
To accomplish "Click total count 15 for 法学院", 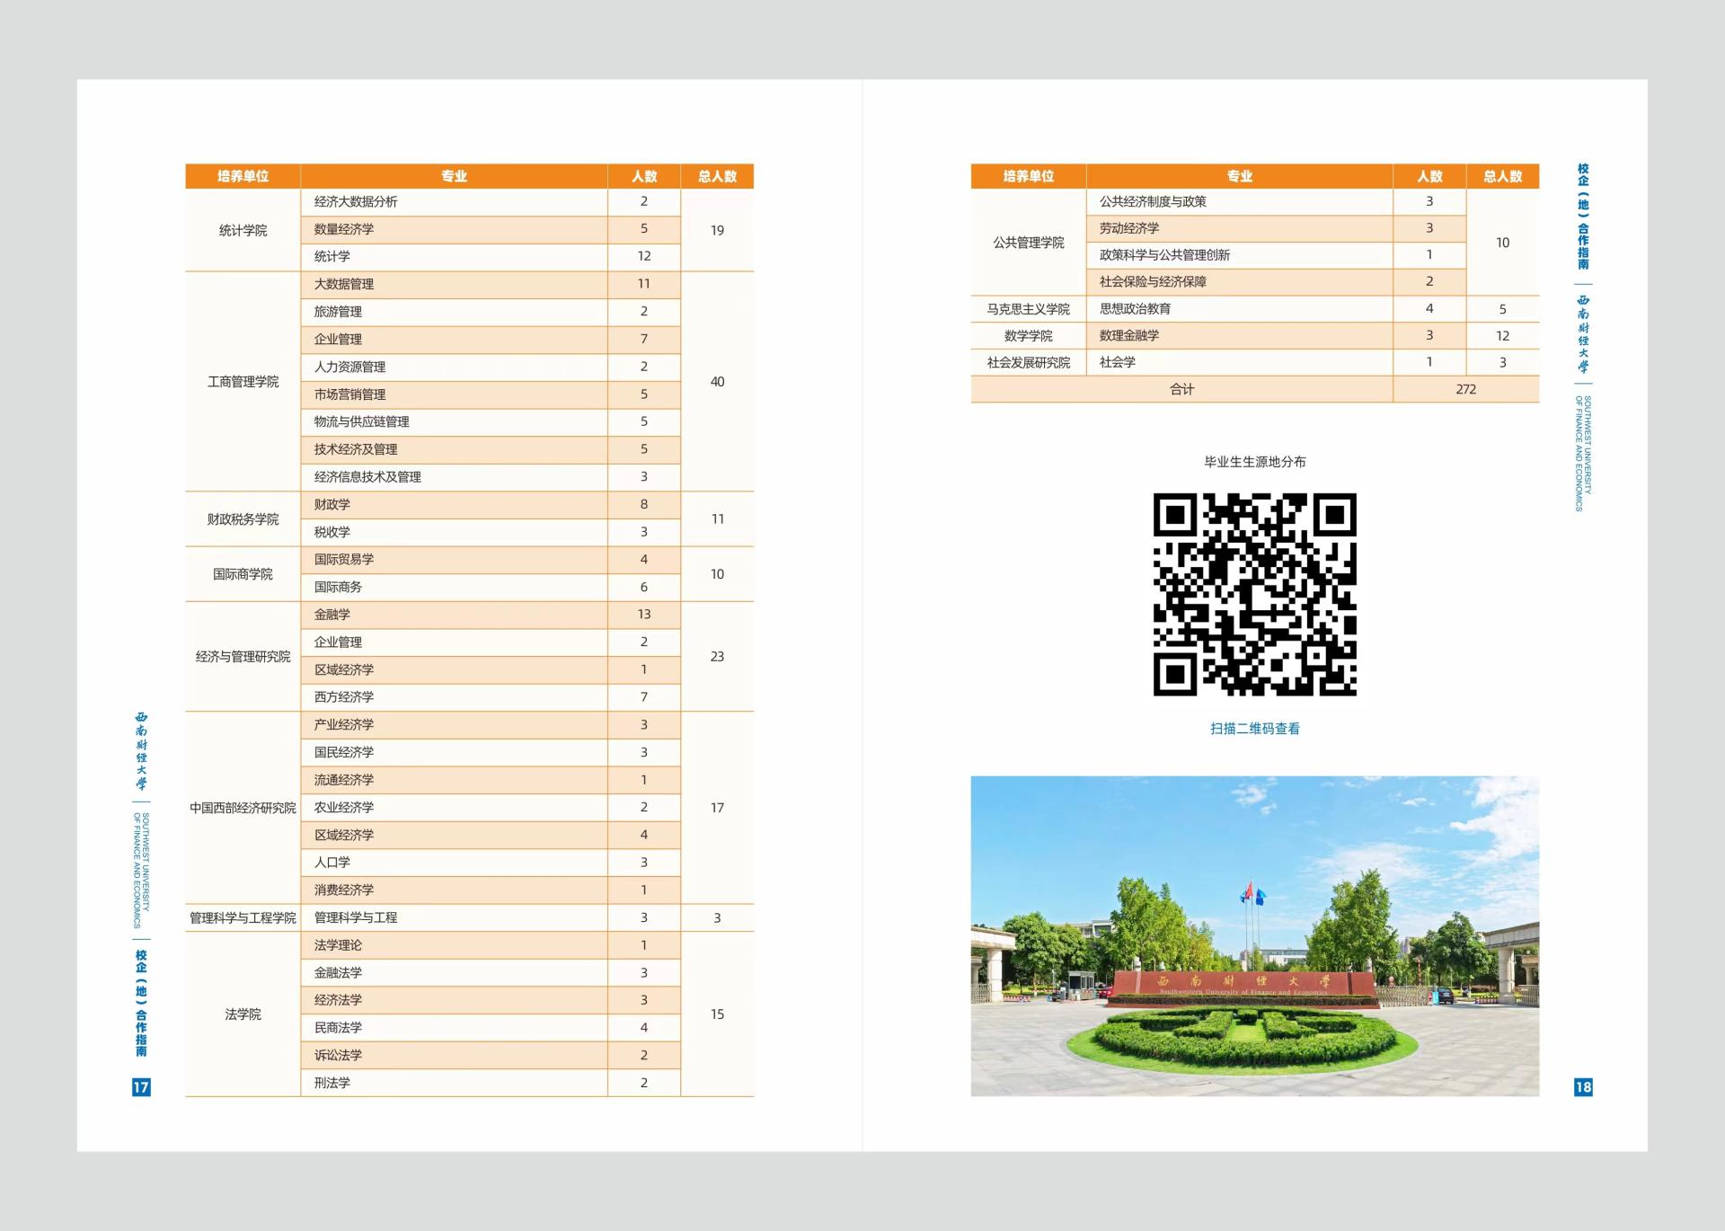I will (x=717, y=1014).
